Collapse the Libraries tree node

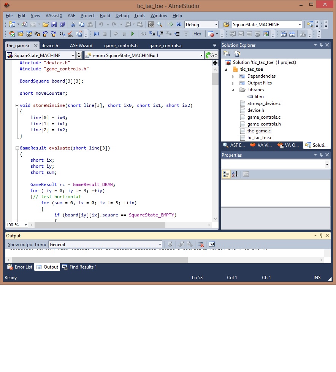(x=233, y=90)
